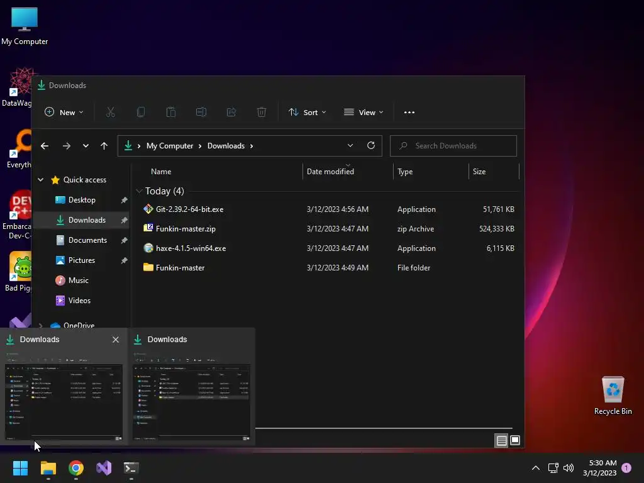This screenshot has width=644, height=483.
Task: Click the Rename icon in toolbar
Action: pos(201,112)
